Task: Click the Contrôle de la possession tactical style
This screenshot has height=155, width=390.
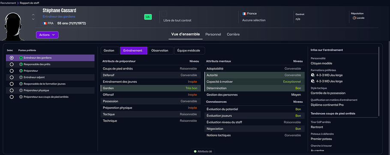Action: [x=328, y=93]
